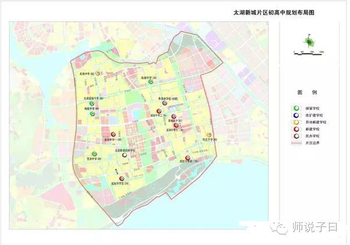Image resolution: width=350 pixels, height=245 pixels.
Task: Select the 片区边界 legend text
Action: click(x=313, y=143)
